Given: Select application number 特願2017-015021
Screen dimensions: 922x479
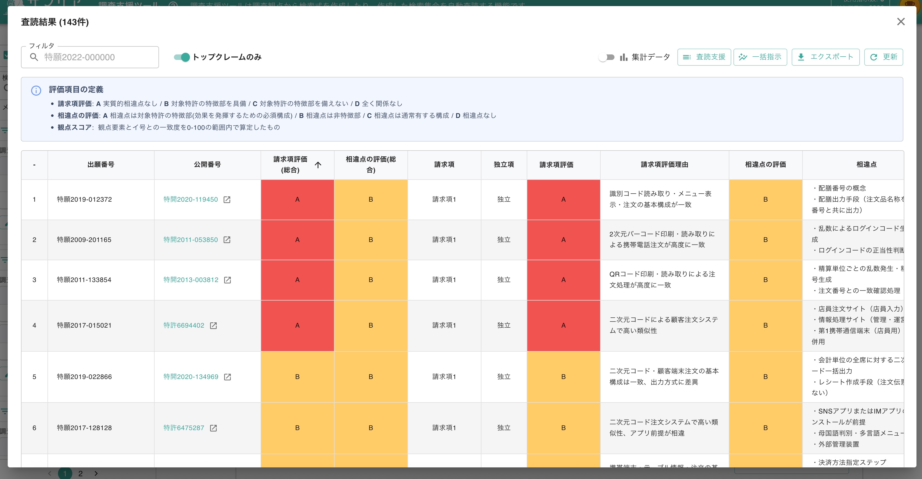Looking at the screenshot, I should (x=84, y=325).
